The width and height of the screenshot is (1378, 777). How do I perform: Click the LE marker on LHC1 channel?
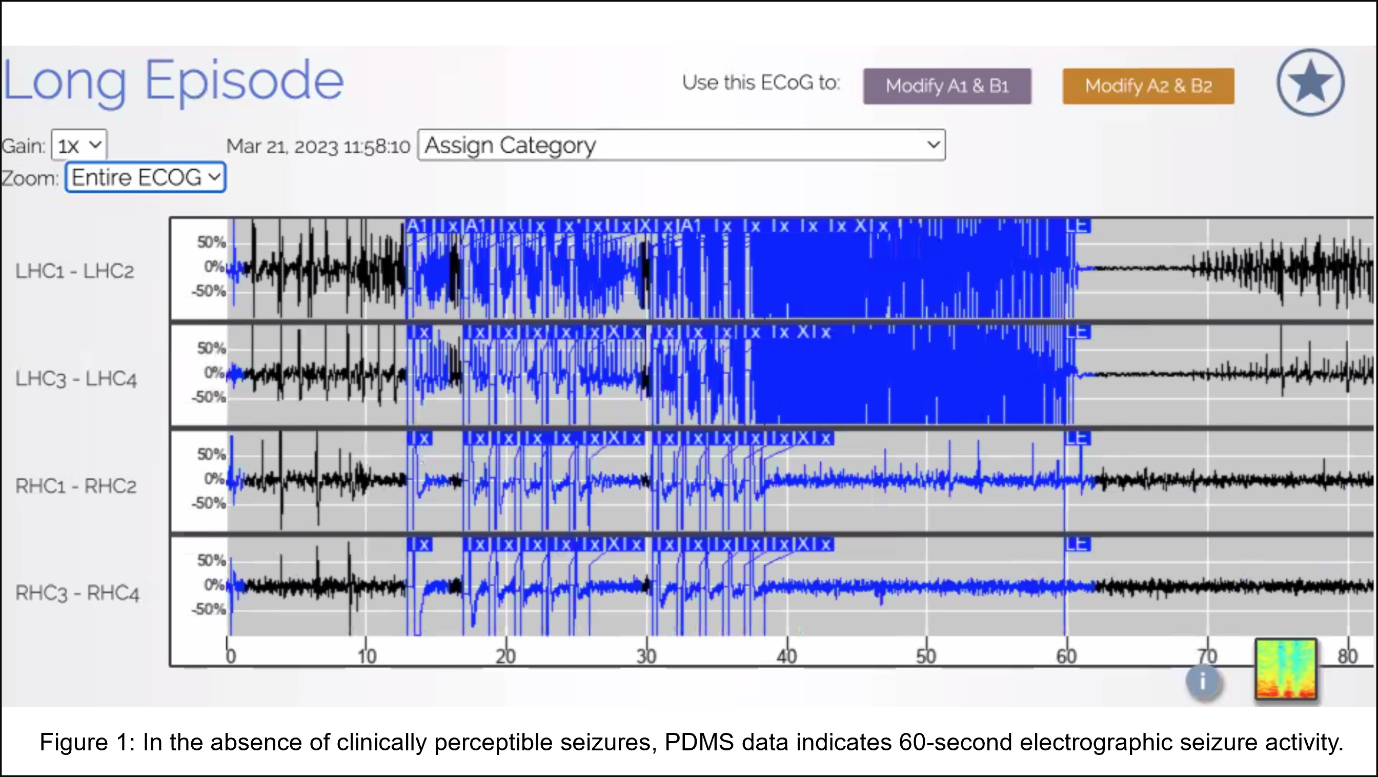1076,226
